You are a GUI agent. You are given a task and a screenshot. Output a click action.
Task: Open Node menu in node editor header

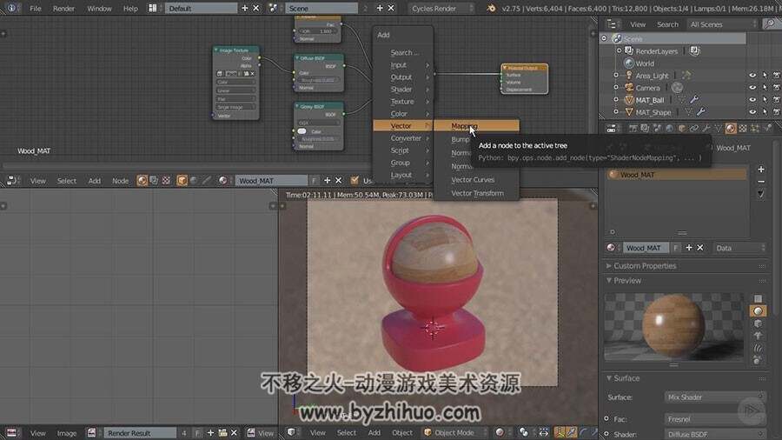120,181
